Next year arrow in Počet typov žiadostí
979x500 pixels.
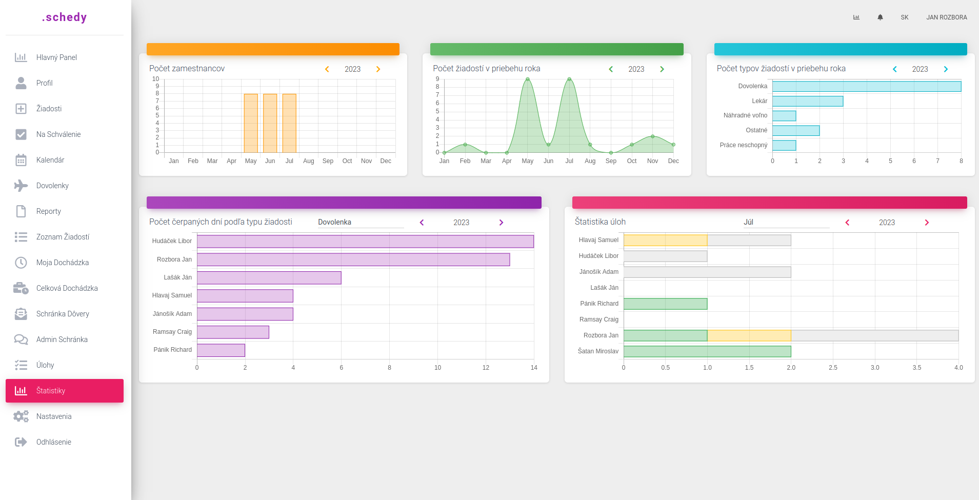pyautogui.click(x=946, y=69)
